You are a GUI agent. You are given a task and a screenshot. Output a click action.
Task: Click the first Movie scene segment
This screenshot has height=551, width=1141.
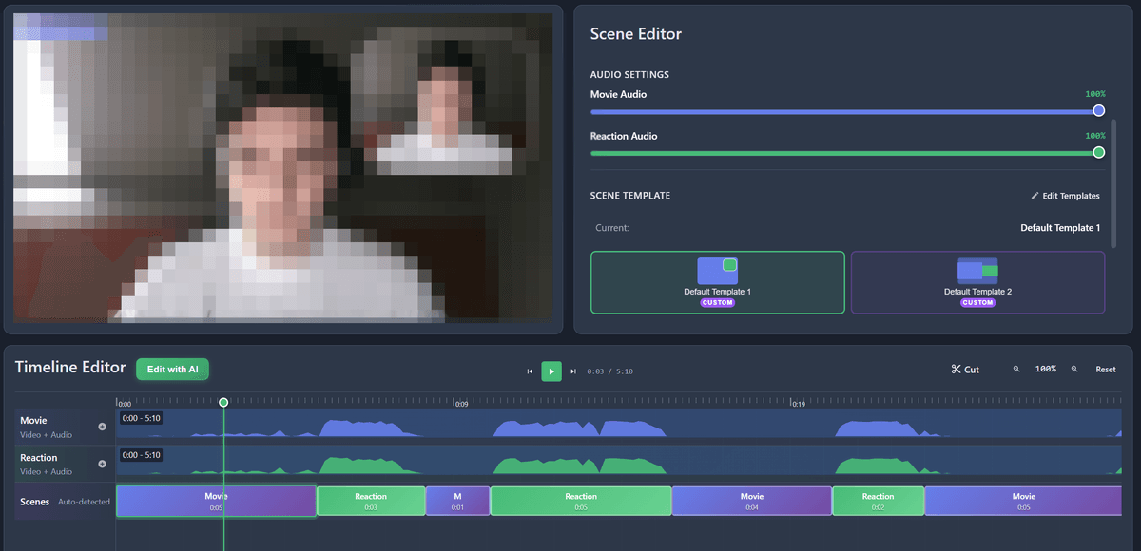[x=216, y=501]
